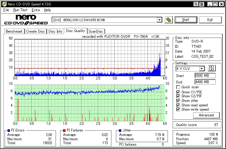The height and width of the screenshot is (149, 226).
Task: Click the Progress value 100 %
Action: (213, 134)
